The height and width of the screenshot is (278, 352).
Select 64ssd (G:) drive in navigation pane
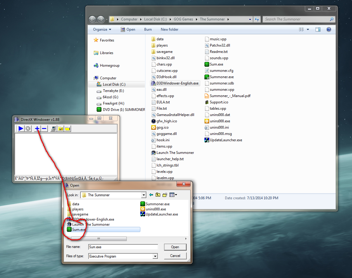tap(107, 97)
